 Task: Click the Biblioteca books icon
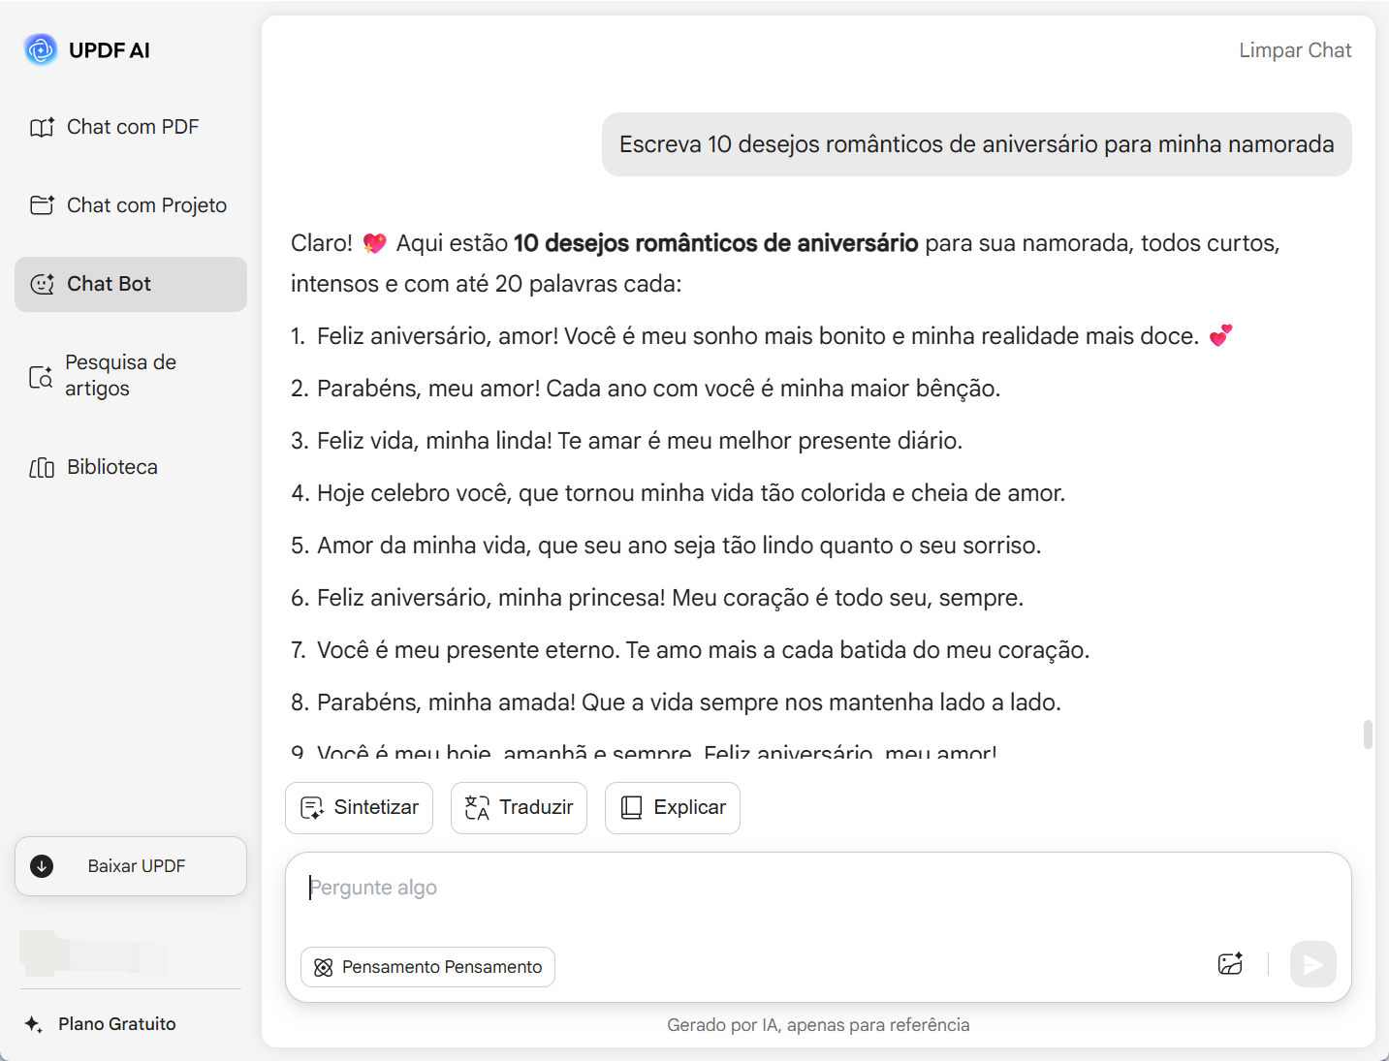point(42,468)
